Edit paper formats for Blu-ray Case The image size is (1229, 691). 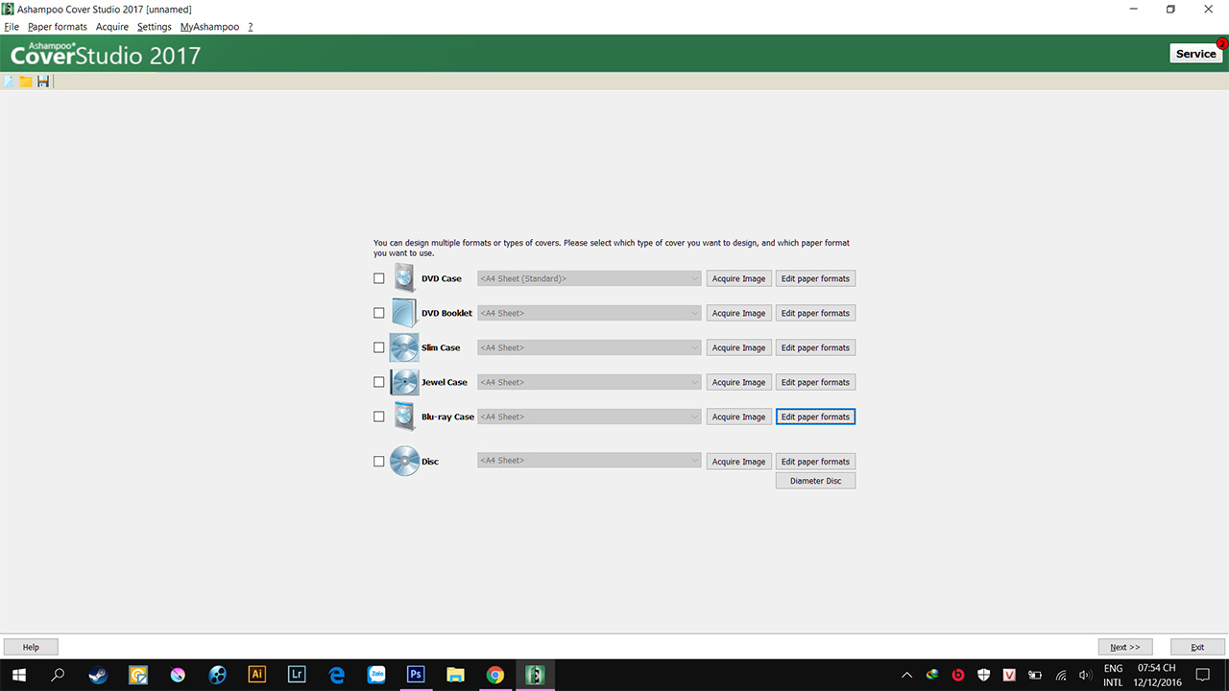click(x=815, y=417)
